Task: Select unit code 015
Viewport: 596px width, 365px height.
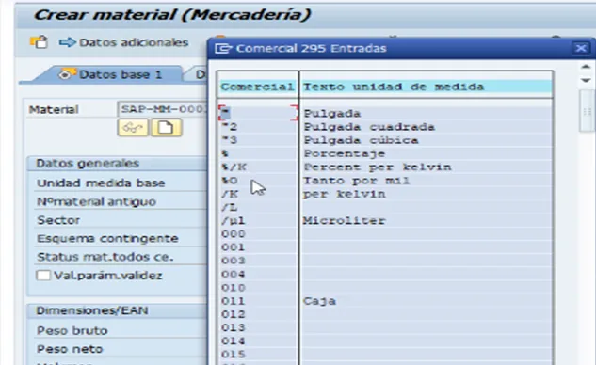Action: (x=234, y=355)
